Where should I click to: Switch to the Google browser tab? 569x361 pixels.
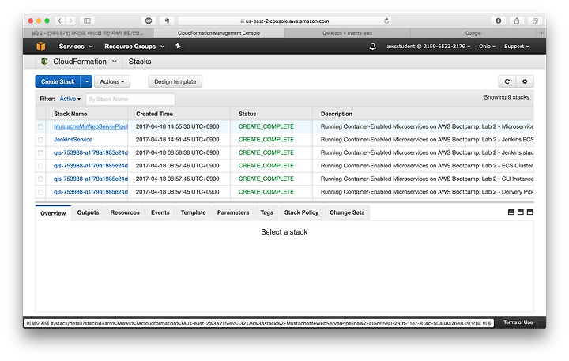point(473,33)
